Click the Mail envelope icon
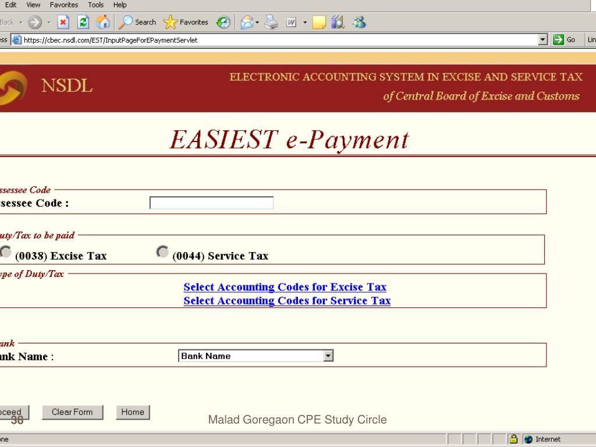Image resolution: width=596 pixels, height=447 pixels. (x=247, y=23)
